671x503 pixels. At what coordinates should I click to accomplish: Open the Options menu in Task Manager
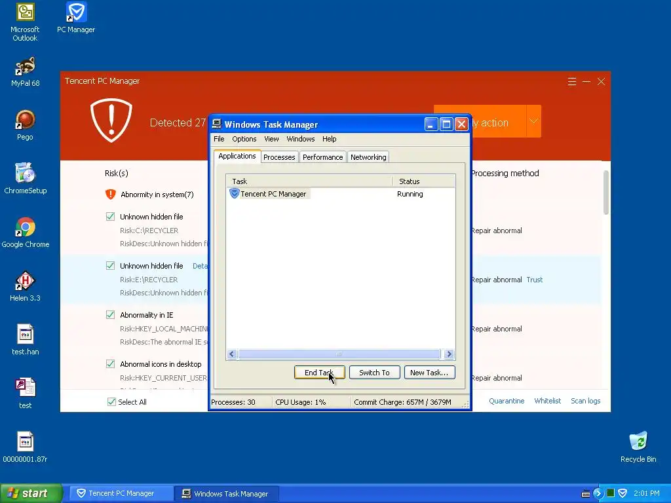point(244,139)
